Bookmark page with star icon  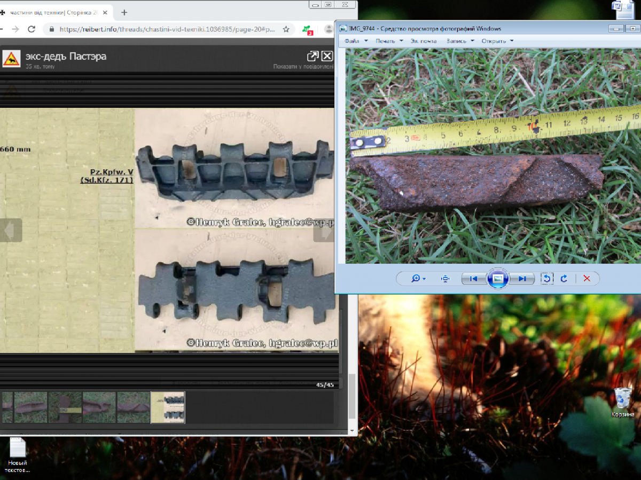pos(286,29)
